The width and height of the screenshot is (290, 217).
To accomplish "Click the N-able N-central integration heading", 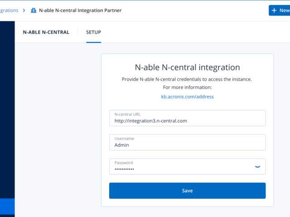I will coord(187,67).
